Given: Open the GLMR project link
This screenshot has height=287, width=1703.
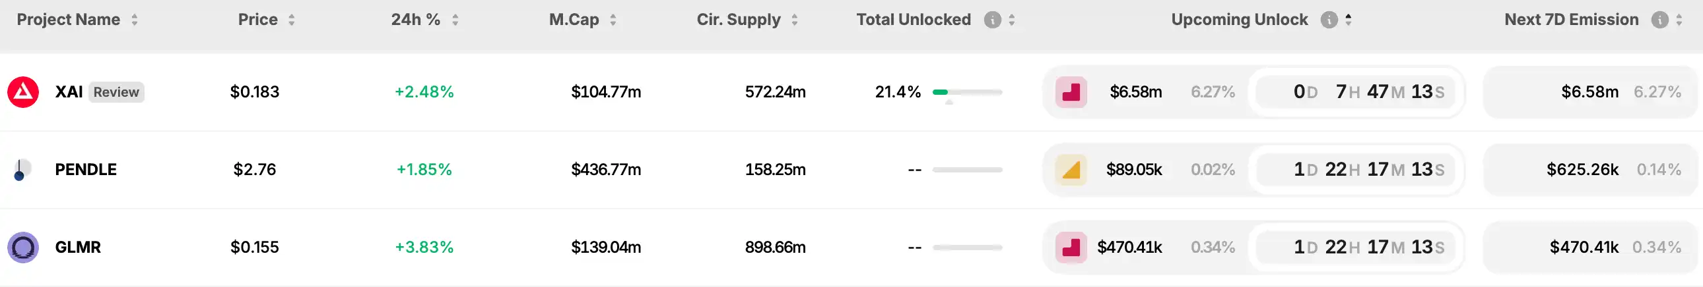Looking at the screenshot, I should point(78,248).
